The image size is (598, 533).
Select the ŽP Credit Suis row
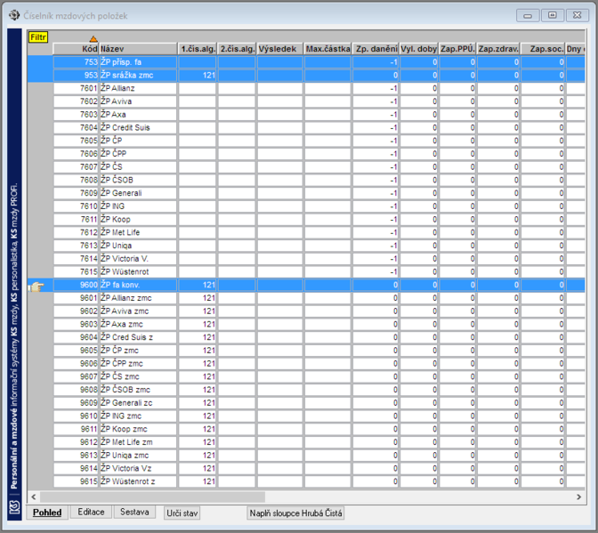pos(306,127)
